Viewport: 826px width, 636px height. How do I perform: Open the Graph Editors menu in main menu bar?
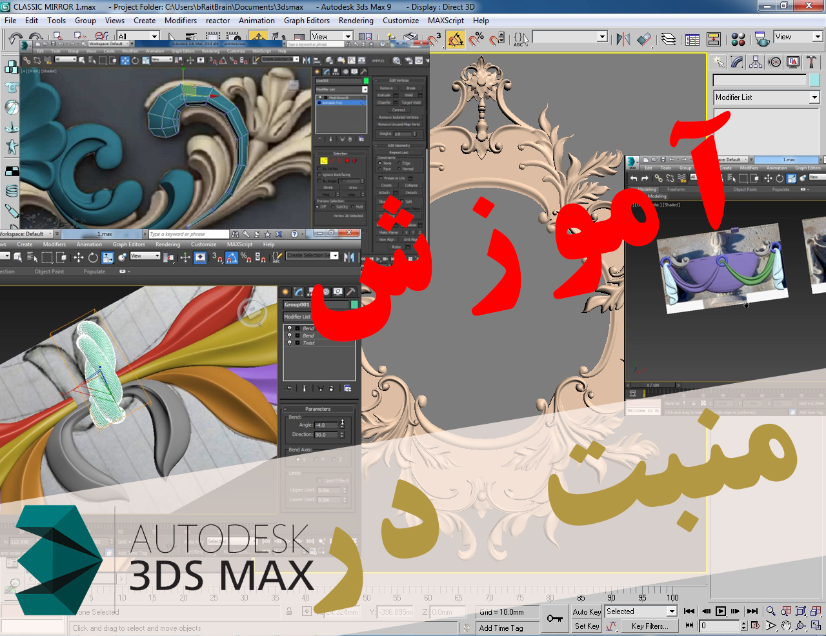pos(307,21)
